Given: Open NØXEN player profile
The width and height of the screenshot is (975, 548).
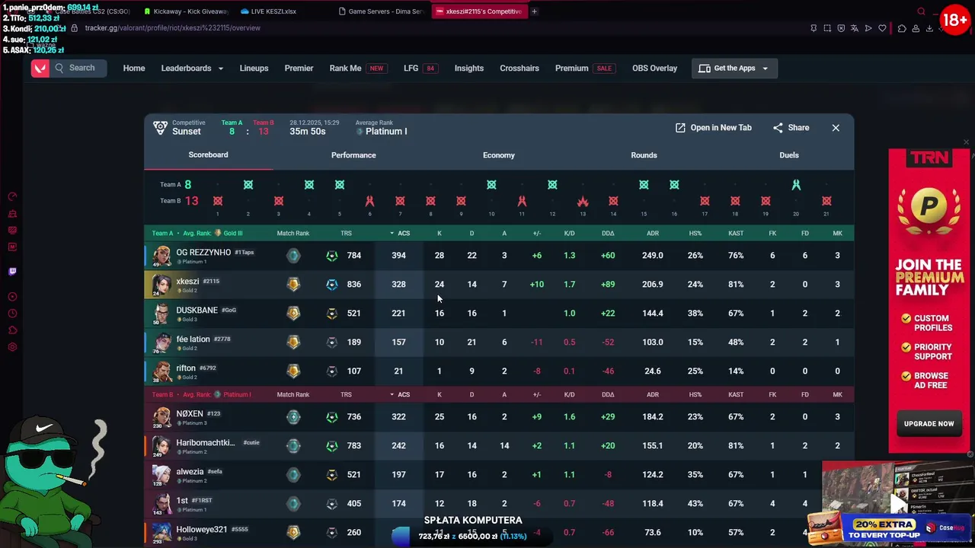Looking at the screenshot, I should point(190,413).
